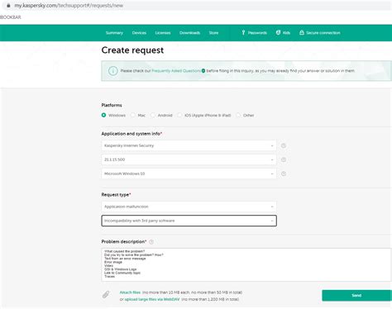Click the Secure connection lock icon

pos(302,32)
